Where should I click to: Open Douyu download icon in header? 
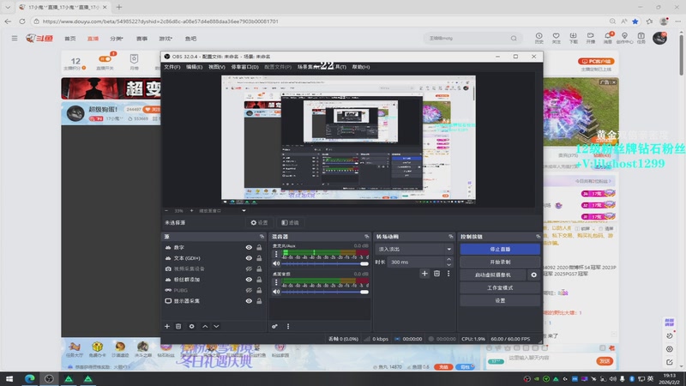573,38
